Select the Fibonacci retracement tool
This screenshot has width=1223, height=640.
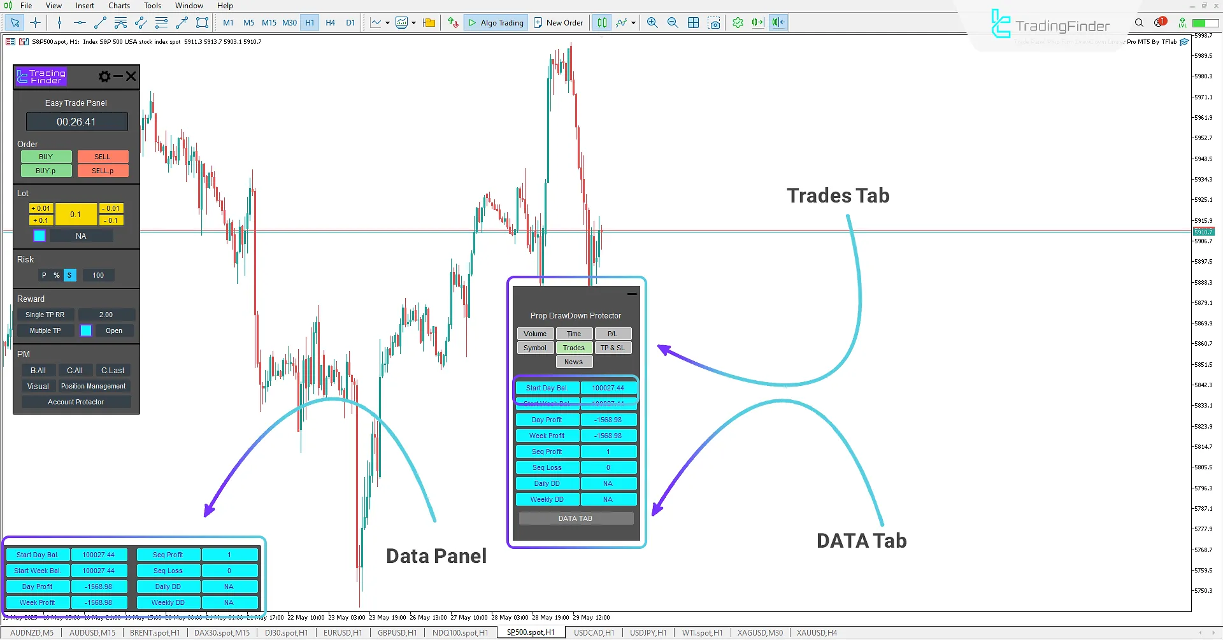coord(161,23)
